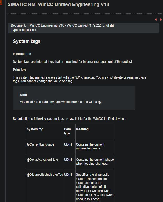Go to the next topic arrow
The image size is (163, 202).
click(161, 20)
